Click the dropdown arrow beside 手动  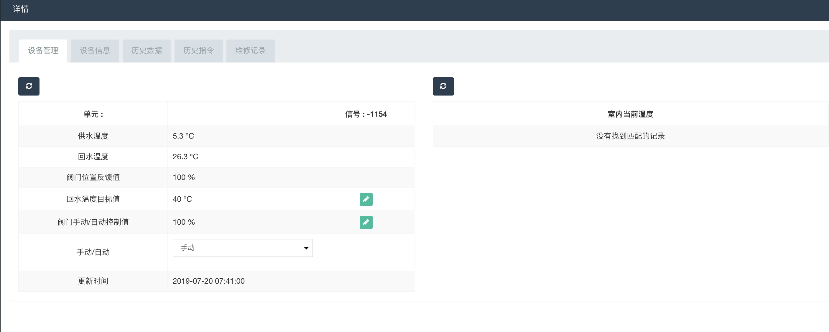pyautogui.click(x=306, y=248)
